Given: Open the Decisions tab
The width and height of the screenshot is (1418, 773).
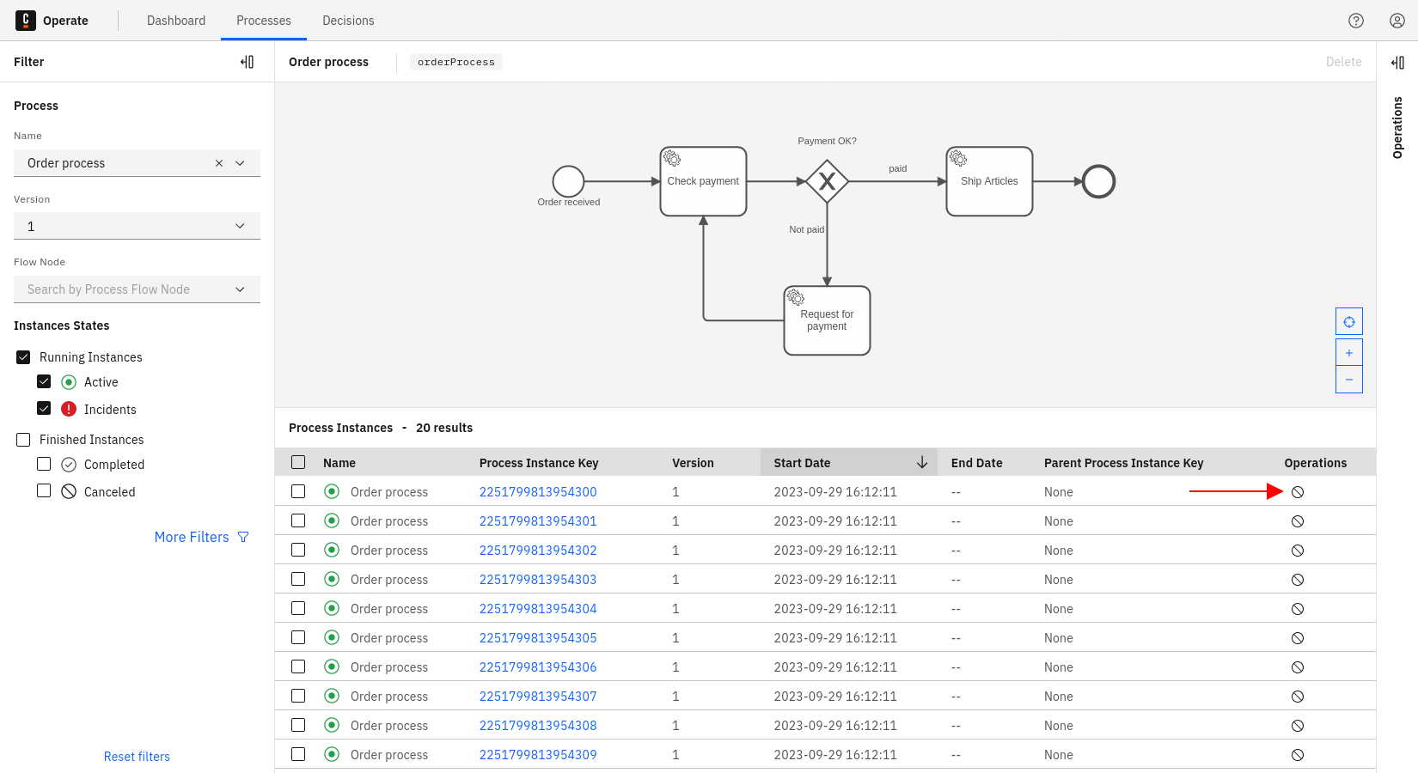Looking at the screenshot, I should pyautogui.click(x=348, y=20).
